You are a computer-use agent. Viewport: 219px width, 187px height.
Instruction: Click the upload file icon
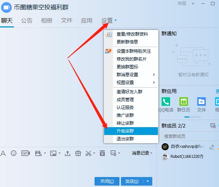click(68, 153)
